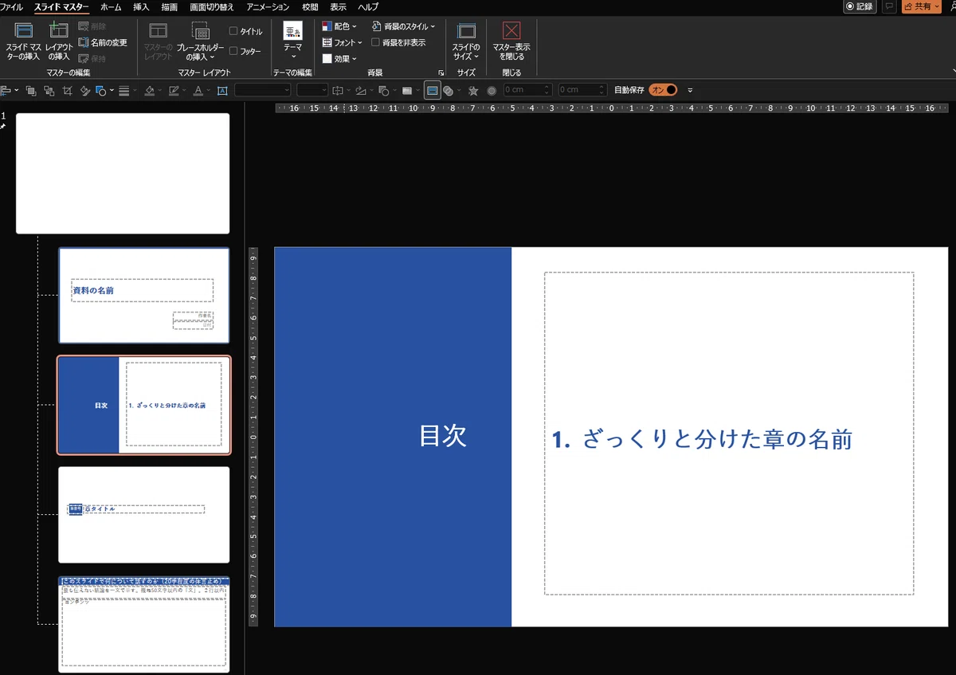Select the blank slide master thumbnail
This screenshot has height=675, width=956.
(123, 173)
